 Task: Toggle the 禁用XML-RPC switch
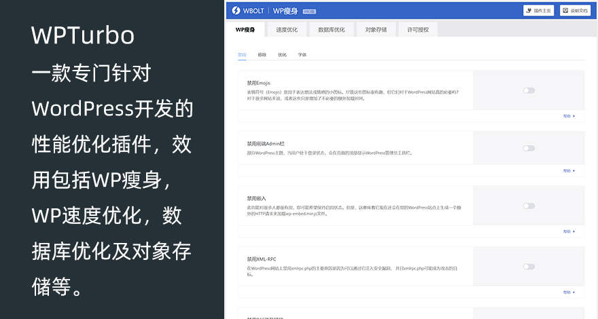[529, 267]
